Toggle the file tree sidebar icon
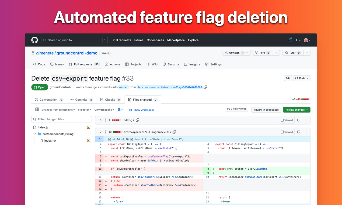Viewport: 342px width, 205px height. tap(37, 110)
